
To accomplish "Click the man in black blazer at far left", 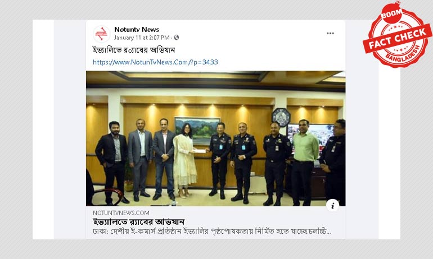I will [111, 163].
